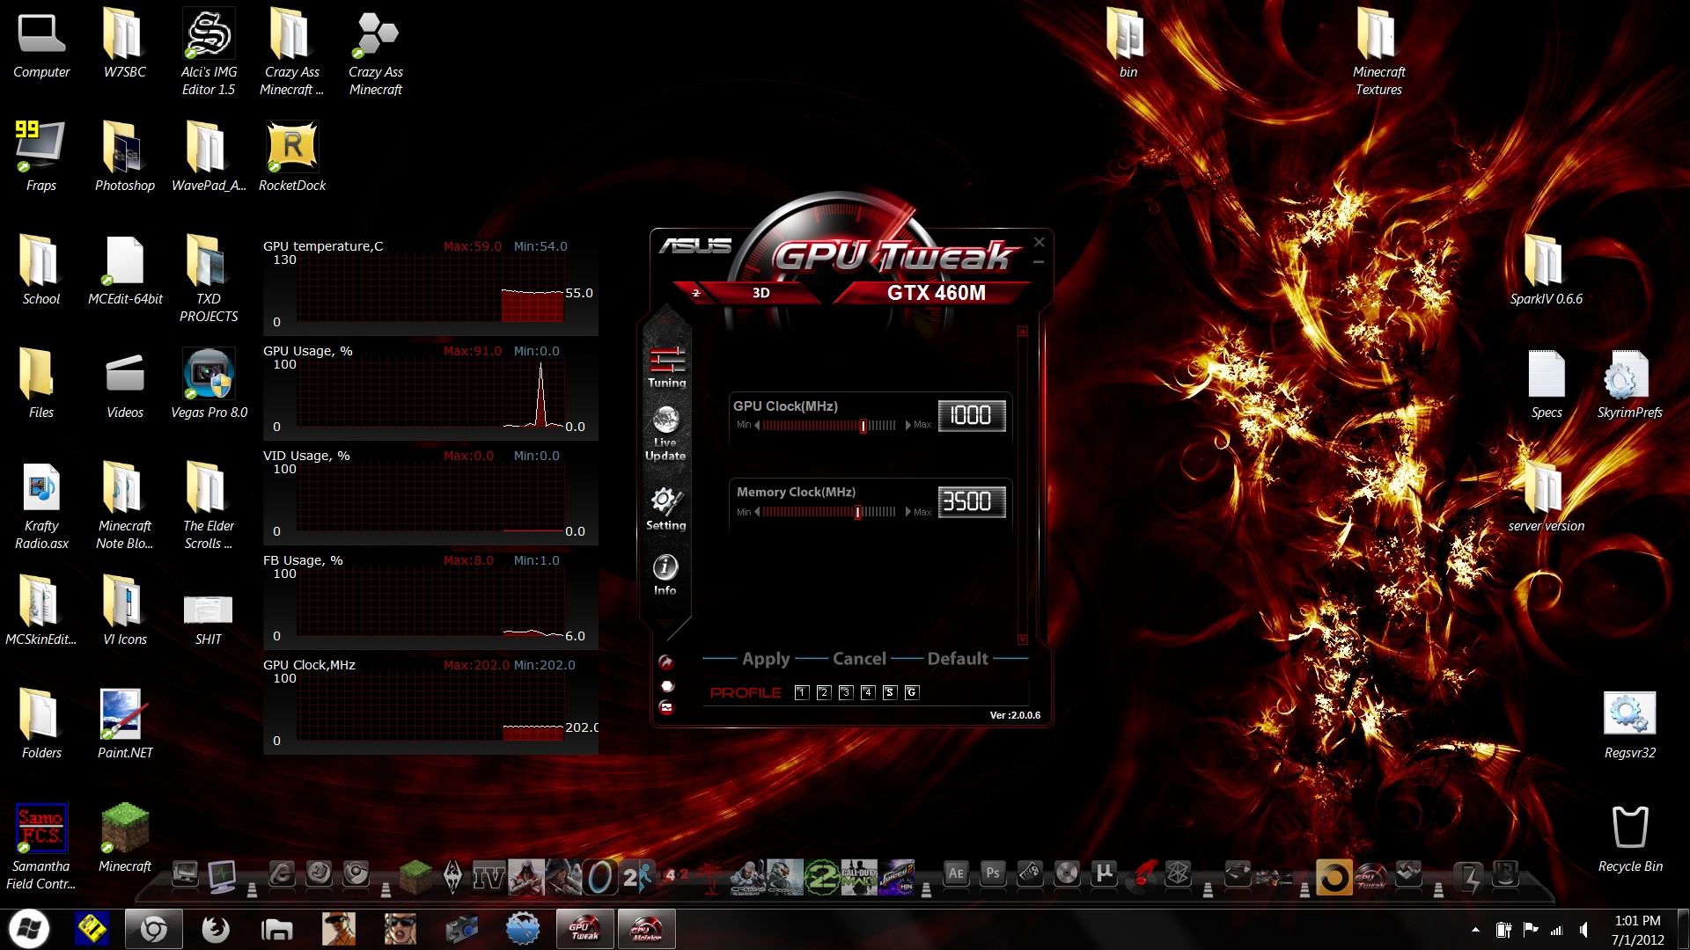Click the Memory Clock slider handle
This screenshot has height=950, width=1690.
(857, 513)
